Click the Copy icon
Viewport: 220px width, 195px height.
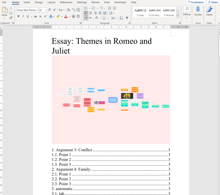click(11, 13)
